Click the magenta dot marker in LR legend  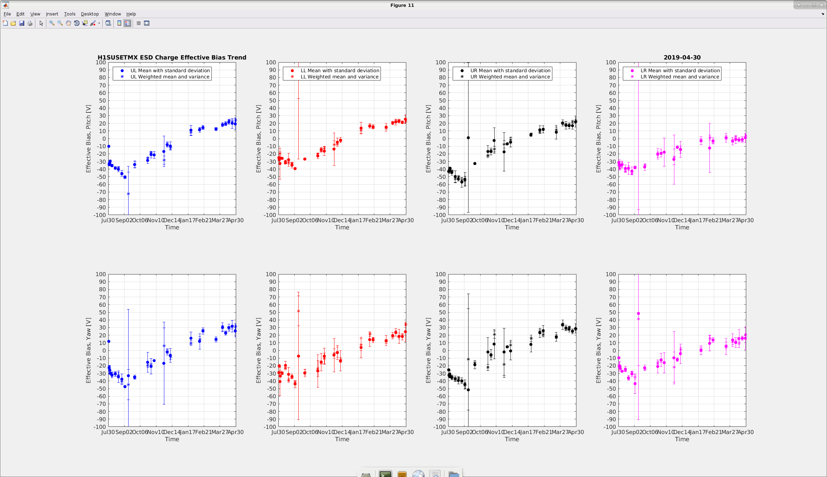click(x=632, y=71)
